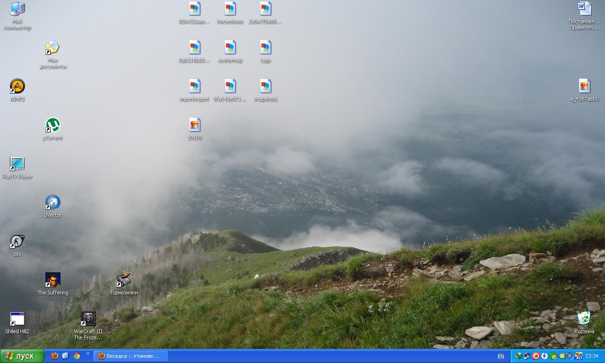Switch to the Беседка Firefox taskbar window

130,356
